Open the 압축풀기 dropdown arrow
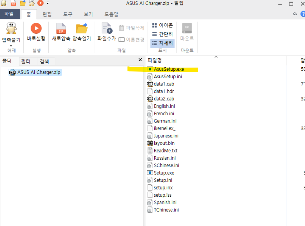 click(11, 46)
